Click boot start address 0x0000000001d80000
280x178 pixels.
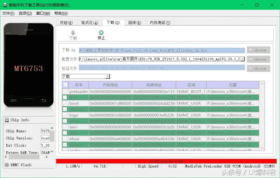(110, 103)
